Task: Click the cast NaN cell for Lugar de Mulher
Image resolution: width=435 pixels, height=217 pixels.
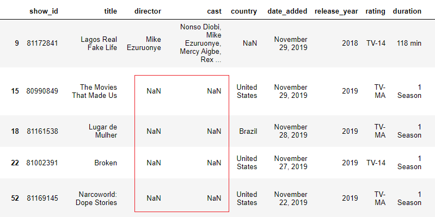Action: coord(214,131)
